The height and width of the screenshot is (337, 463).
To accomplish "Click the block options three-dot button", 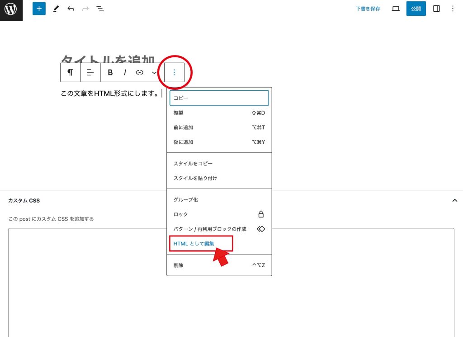I will [x=174, y=72].
